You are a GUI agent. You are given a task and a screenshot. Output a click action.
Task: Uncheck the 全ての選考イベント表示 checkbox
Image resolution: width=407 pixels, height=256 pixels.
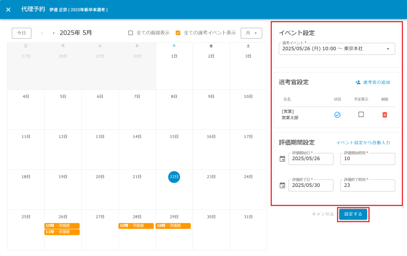coord(178,33)
